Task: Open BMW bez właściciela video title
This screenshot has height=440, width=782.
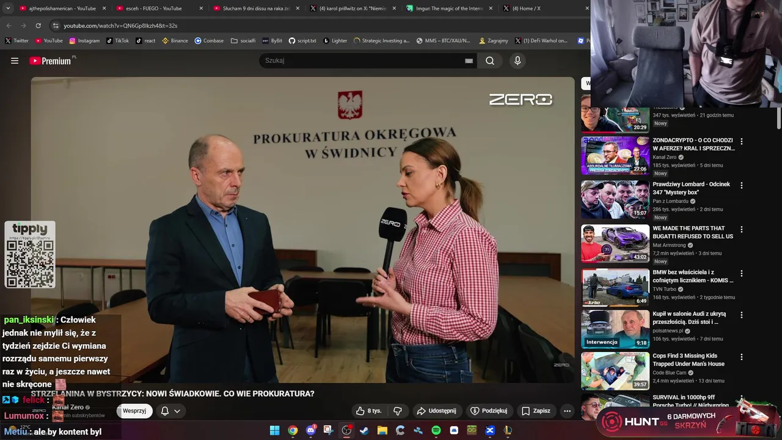Action: point(693,276)
